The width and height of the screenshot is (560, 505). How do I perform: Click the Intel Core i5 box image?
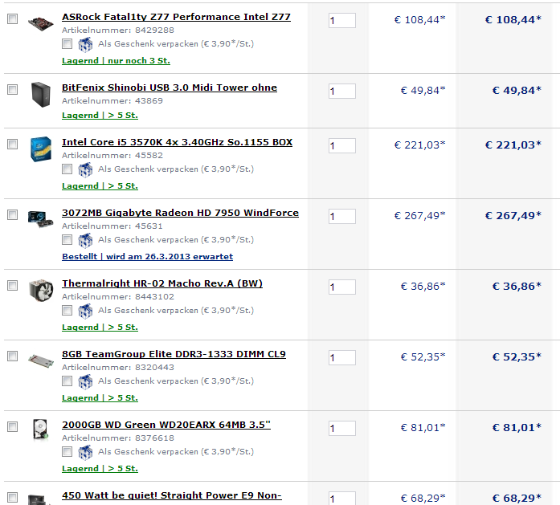(41, 149)
